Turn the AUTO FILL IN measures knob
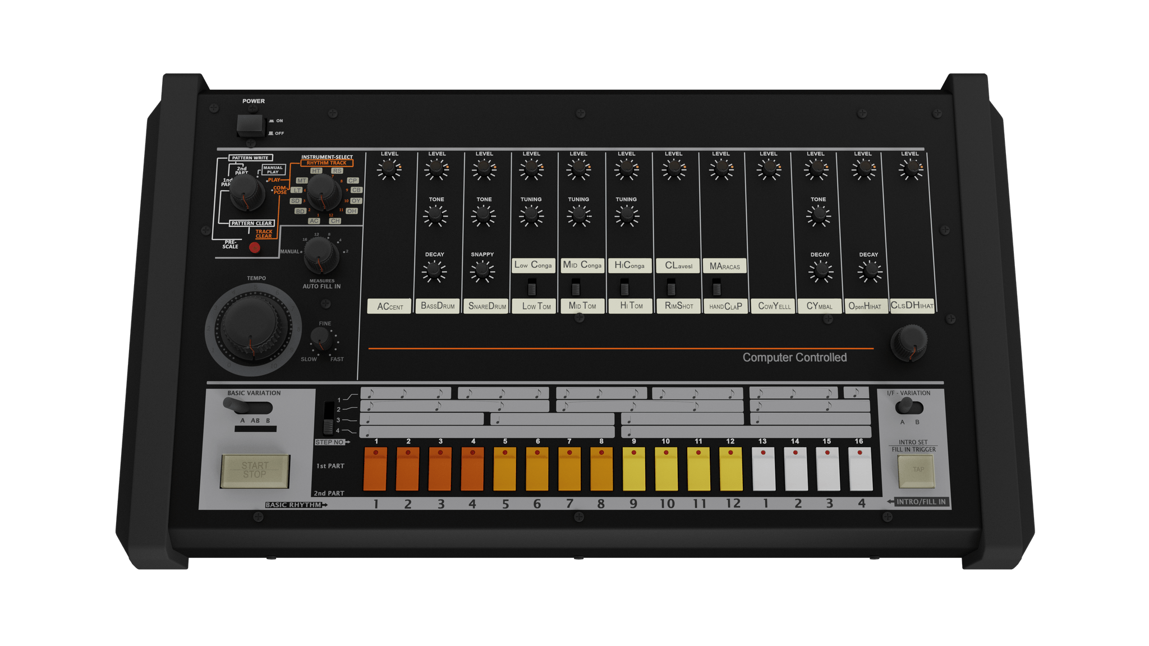Screen dimensions: 1149x646 (x=320, y=255)
